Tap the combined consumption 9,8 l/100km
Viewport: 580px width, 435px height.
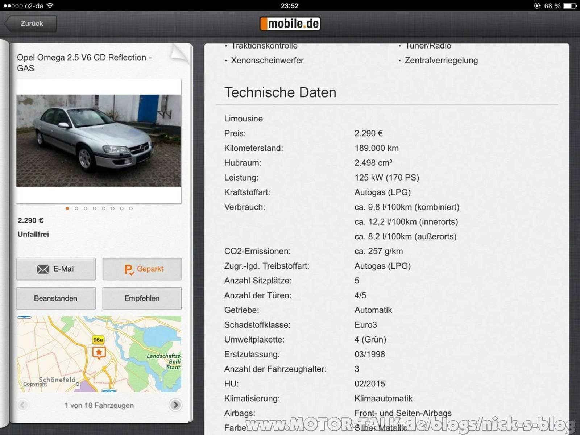(x=407, y=207)
